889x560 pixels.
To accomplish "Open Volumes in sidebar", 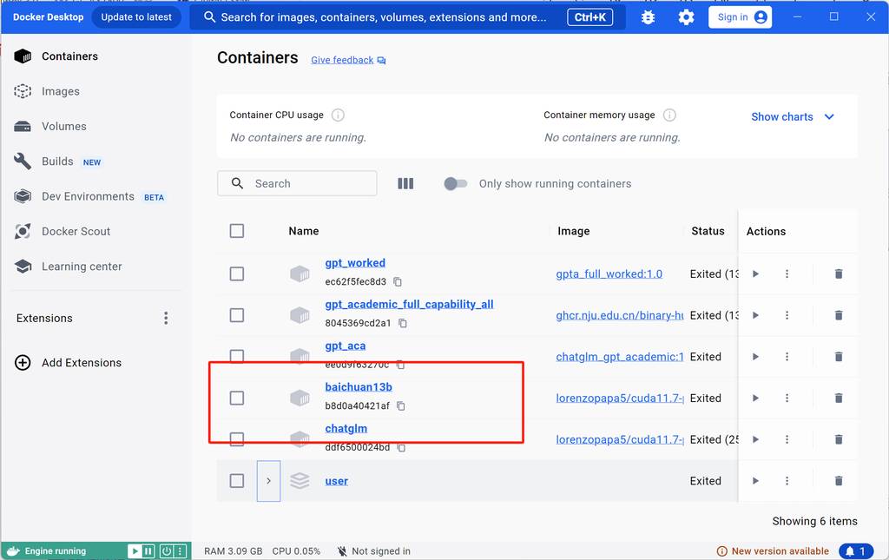I will pyautogui.click(x=63, y=126).
